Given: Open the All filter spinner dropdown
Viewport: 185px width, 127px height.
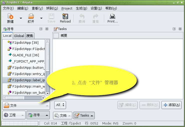Looking at the screenshot, I should pos(60,105).
